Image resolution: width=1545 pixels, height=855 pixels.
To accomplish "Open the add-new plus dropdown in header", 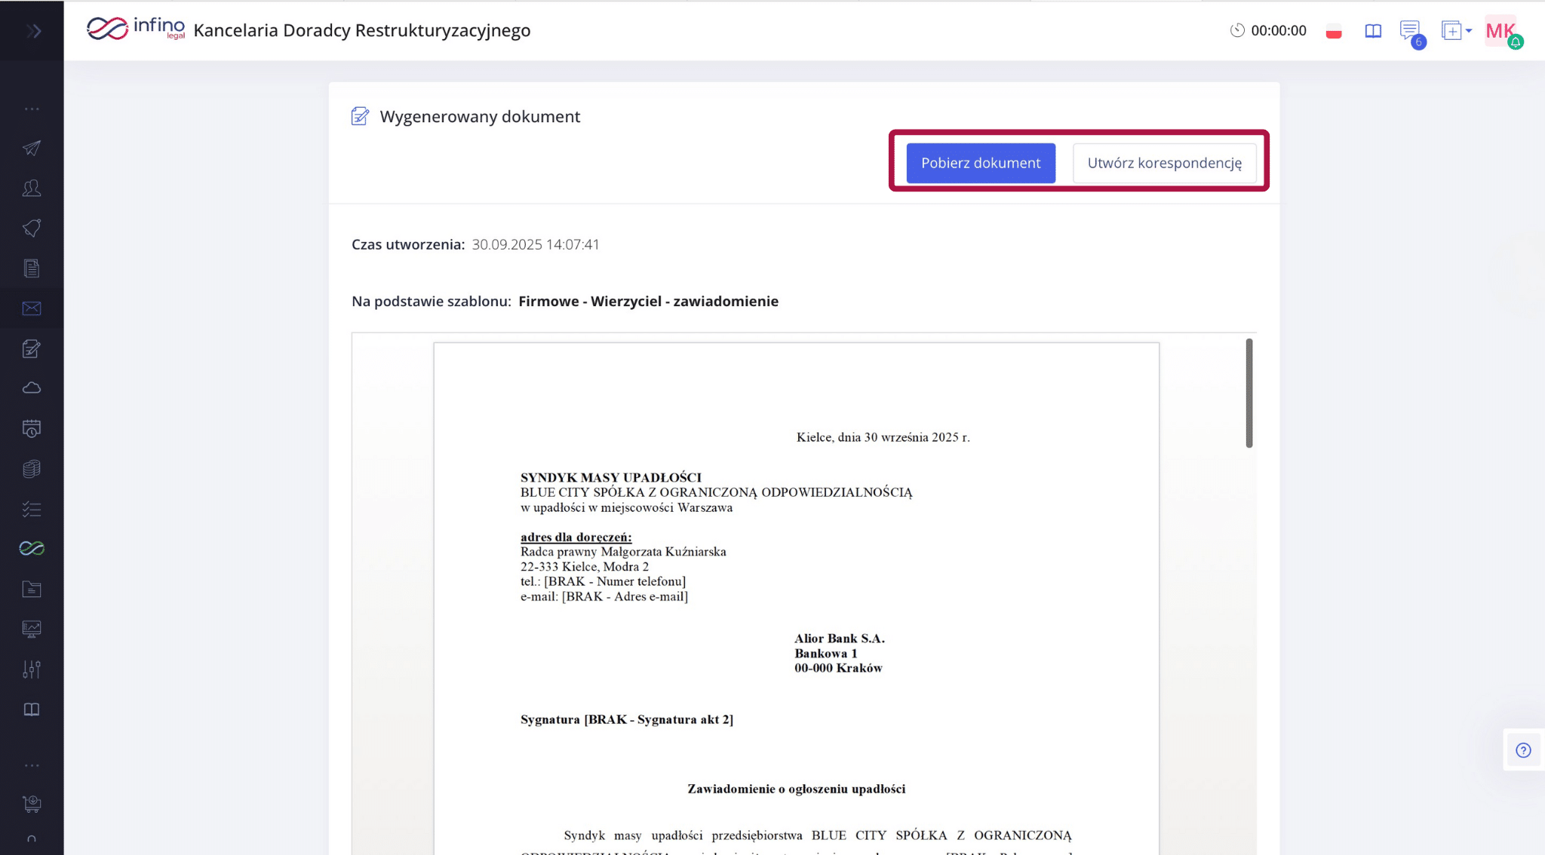I will 1456,31.
